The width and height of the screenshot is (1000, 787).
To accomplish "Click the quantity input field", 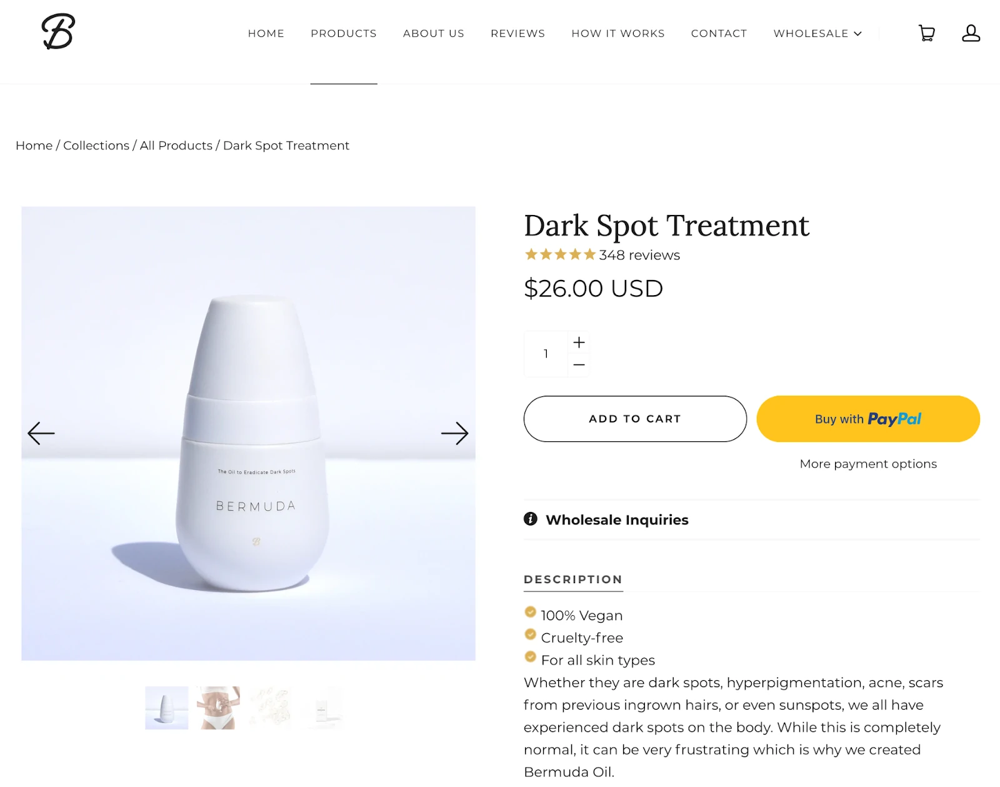I will point(546,354).
